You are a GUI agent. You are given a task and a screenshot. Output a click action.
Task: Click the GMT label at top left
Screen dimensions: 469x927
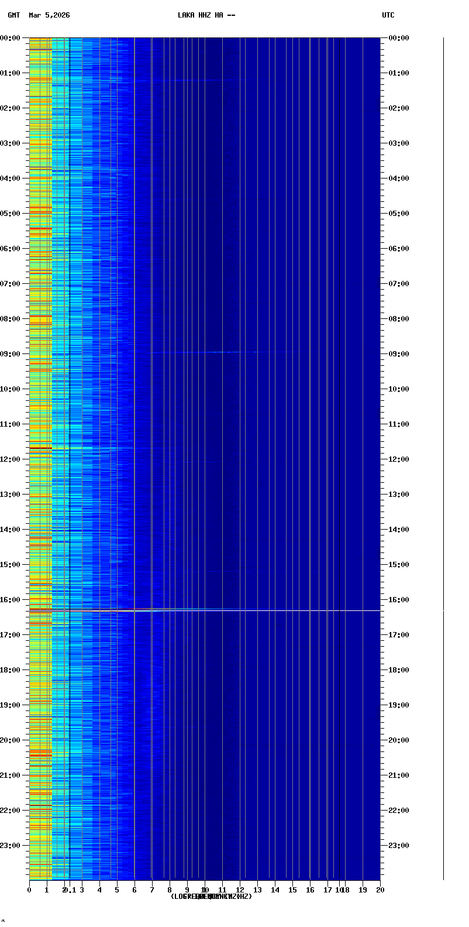pyautogui.click(x=13, y=15)
